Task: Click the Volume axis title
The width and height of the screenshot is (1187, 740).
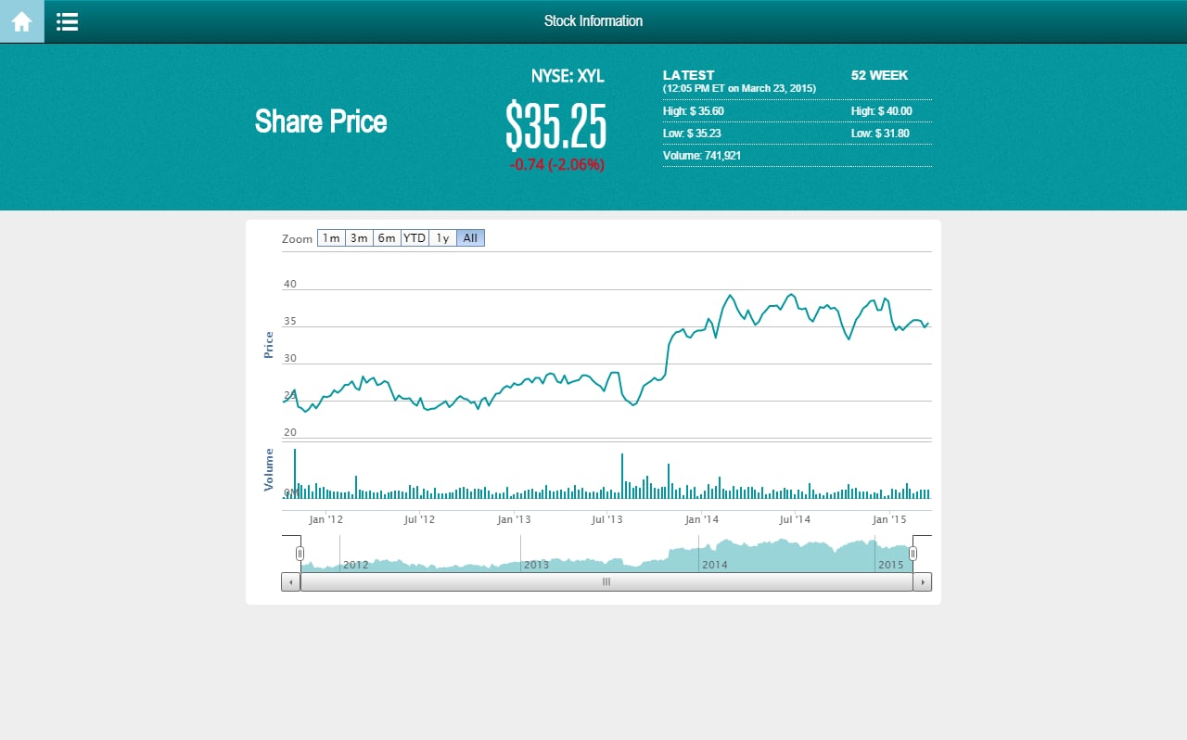Action: coord(269,469)
